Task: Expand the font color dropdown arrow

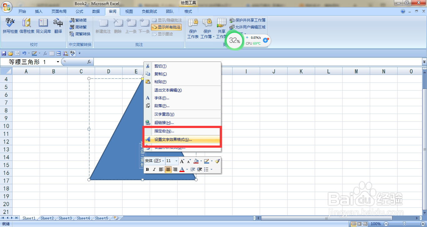Action: click(187, 169)
